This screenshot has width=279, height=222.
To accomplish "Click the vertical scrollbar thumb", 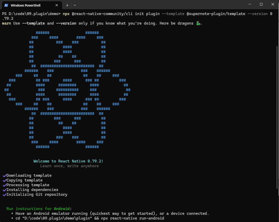I will coord(277,117).
